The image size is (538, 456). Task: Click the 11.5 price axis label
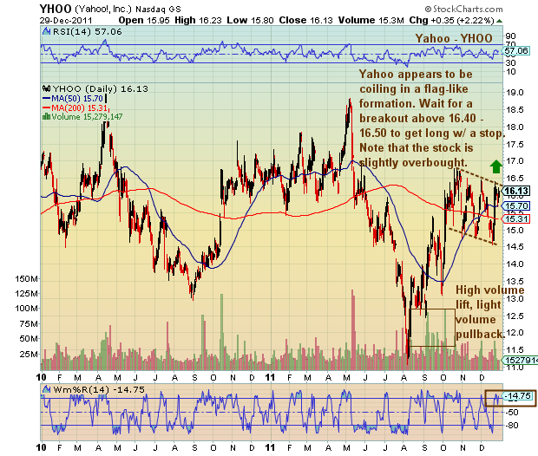pyautogui.click(x=515, y=349)
